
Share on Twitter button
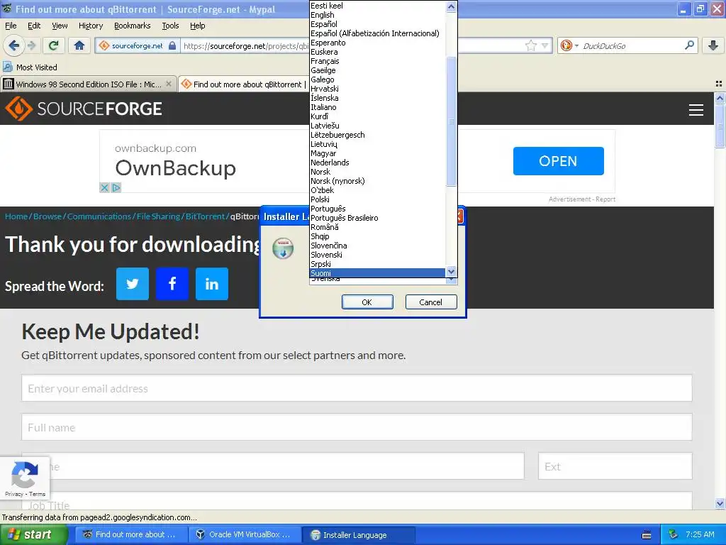pos(133,284)
